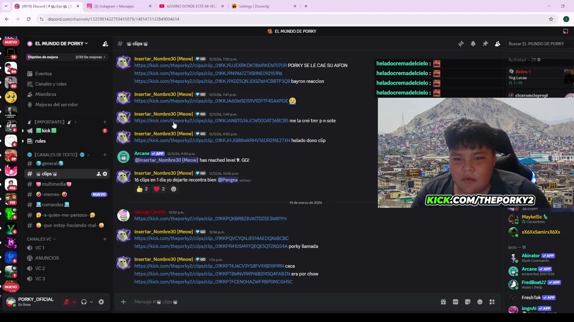The height and width of the screenshot is (322, 574).
Task: Open yellow pleading emoji server icon
Action: coord(11,97)
